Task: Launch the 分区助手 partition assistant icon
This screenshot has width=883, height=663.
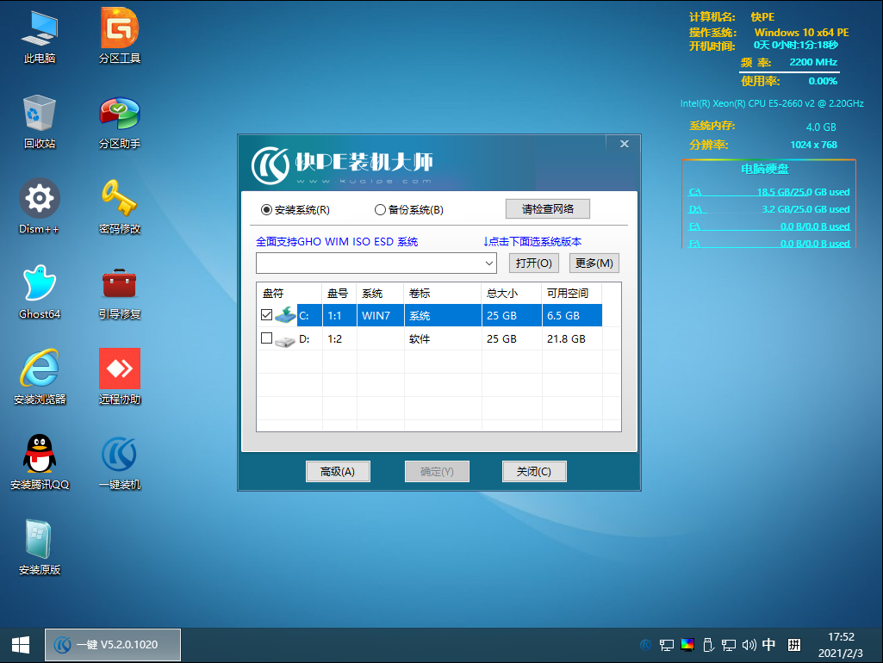Action: (120, 115)
